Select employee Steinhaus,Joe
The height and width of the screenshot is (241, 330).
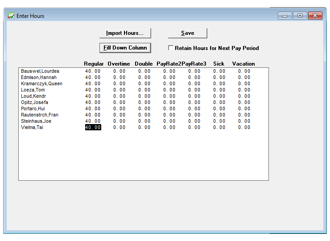point(36,121)
